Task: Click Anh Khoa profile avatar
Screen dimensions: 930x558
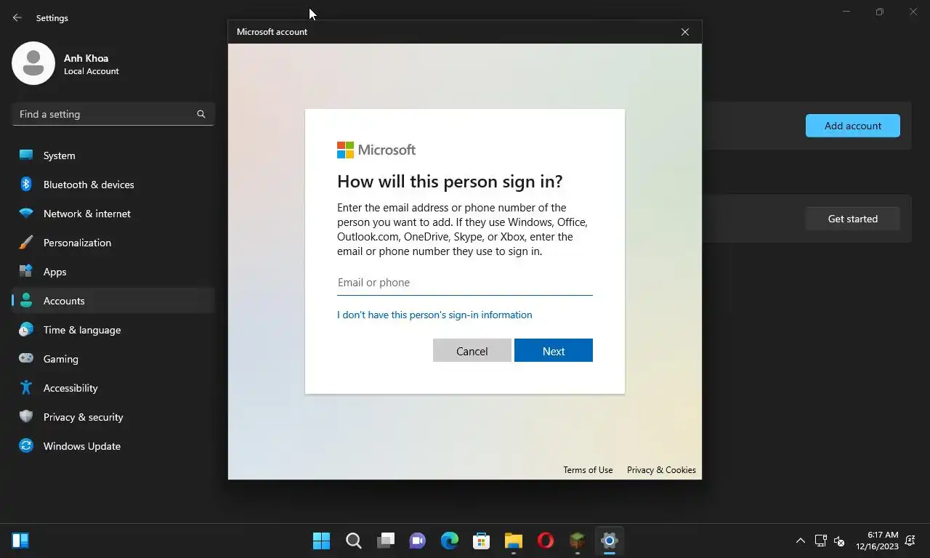Action: [x=33, y=63]
